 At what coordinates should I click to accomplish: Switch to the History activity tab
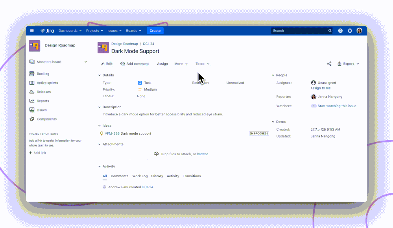tap(157, 176)
